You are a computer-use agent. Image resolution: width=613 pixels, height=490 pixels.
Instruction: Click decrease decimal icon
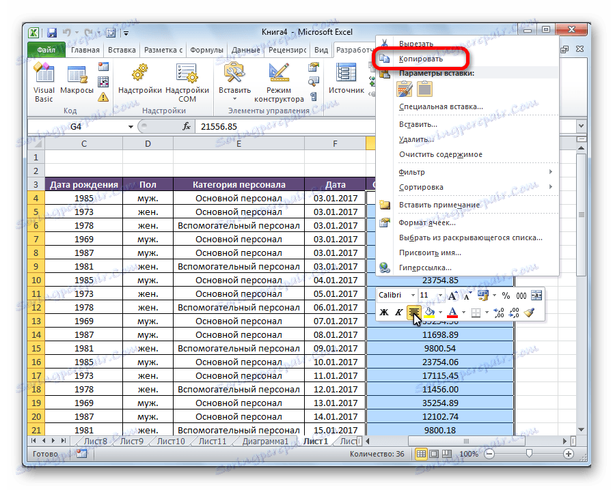tap(514, 313)
